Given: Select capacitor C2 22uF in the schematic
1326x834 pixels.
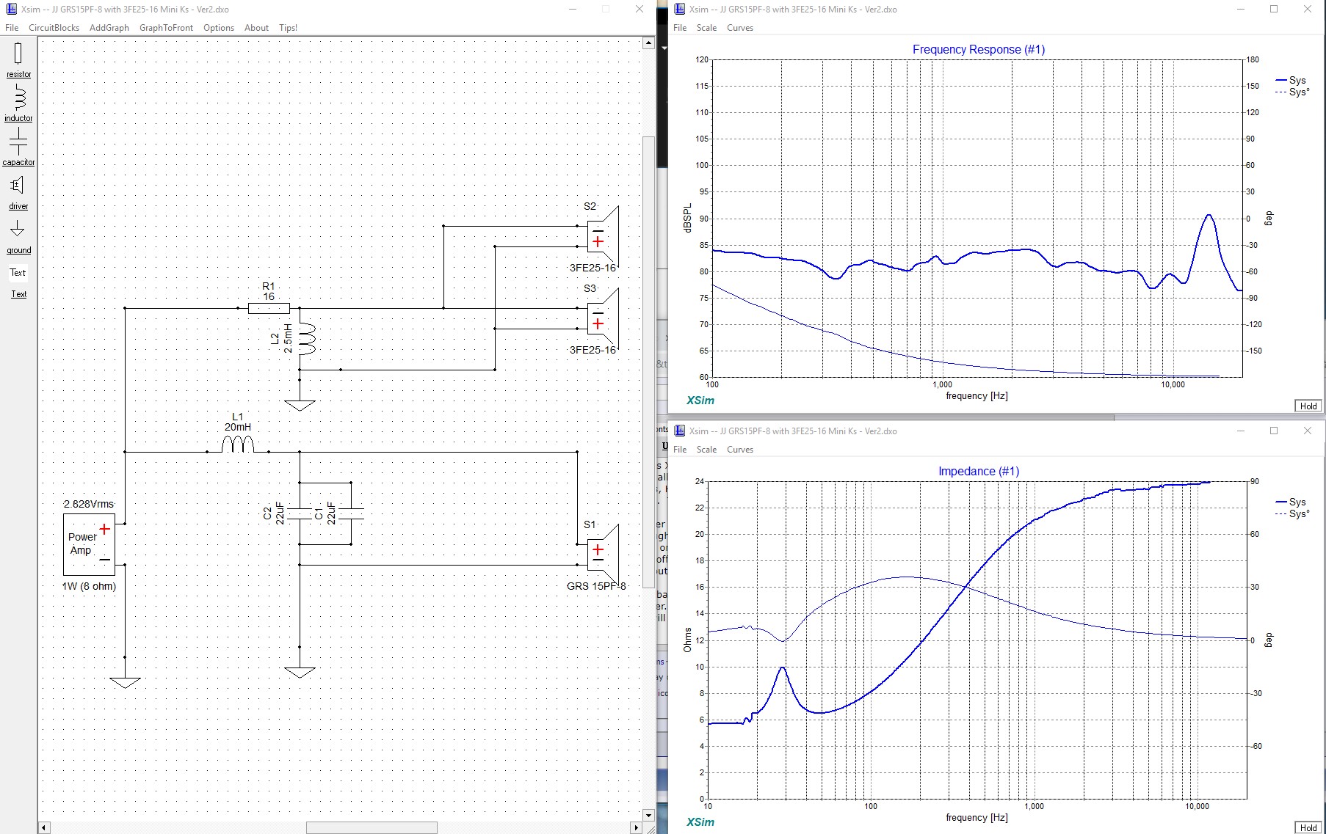Looking at the screenshot, I should (300, 513).
